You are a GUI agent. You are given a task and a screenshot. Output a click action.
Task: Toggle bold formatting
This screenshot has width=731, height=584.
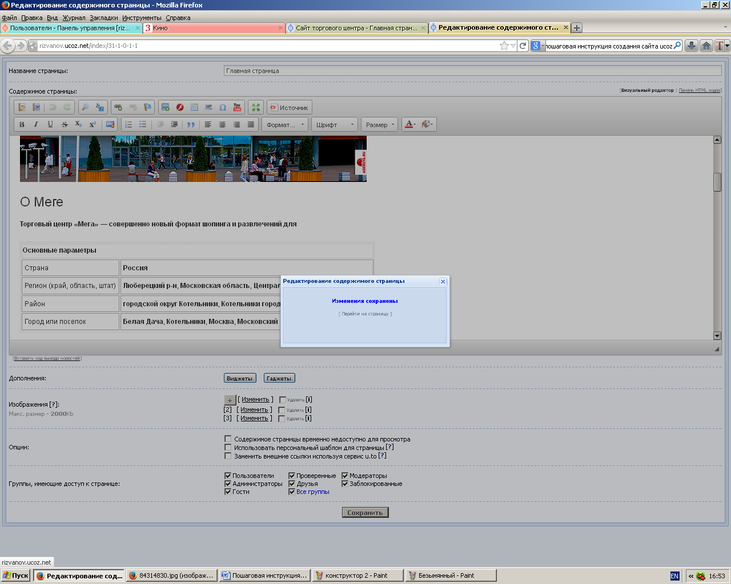(x=22, y=124)
